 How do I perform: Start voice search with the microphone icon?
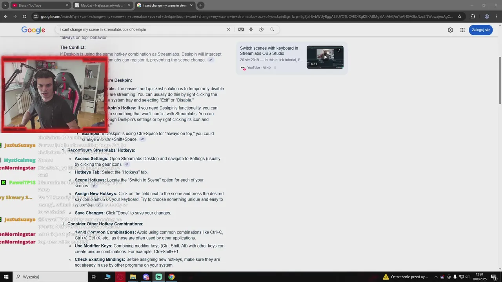coord(251,29)
